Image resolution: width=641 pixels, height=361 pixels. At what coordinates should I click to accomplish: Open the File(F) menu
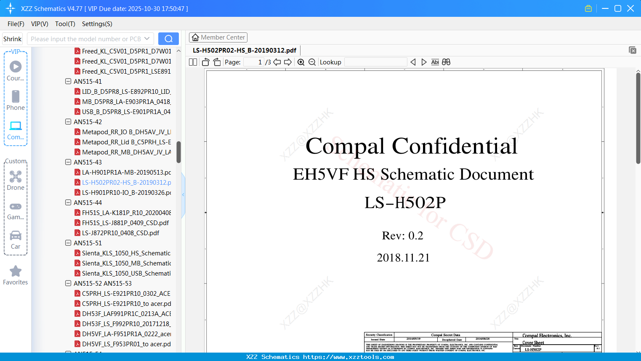pos(16,24)
